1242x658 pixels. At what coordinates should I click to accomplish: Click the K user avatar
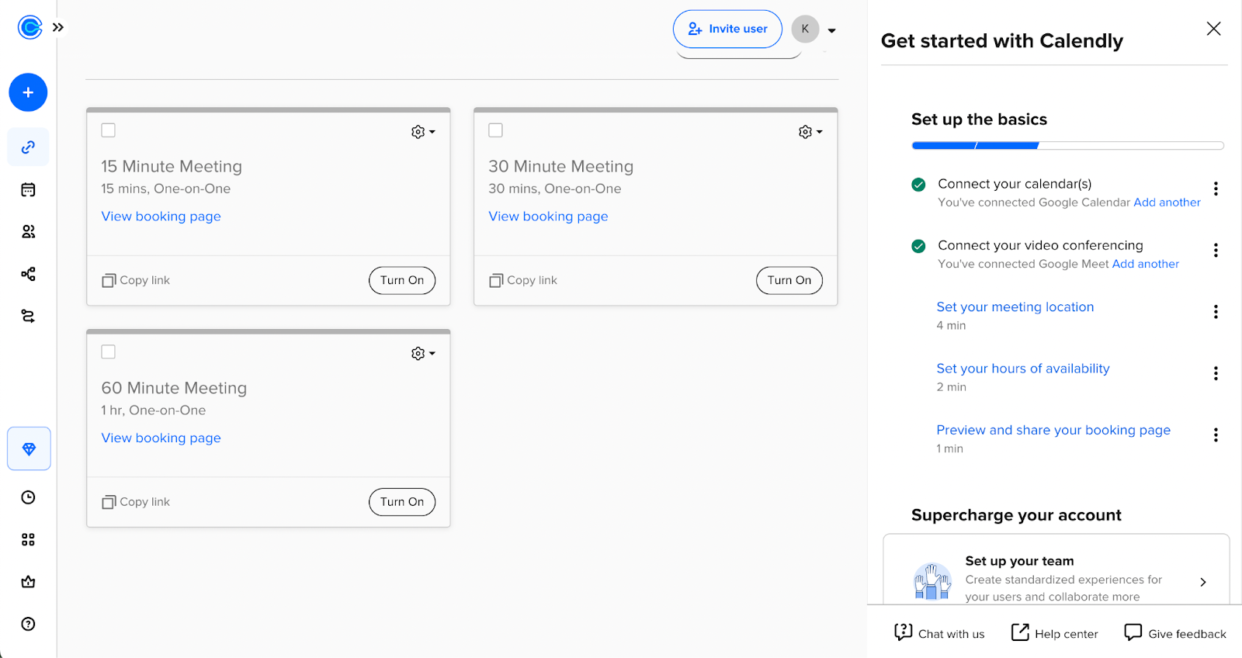pos(805,29)
